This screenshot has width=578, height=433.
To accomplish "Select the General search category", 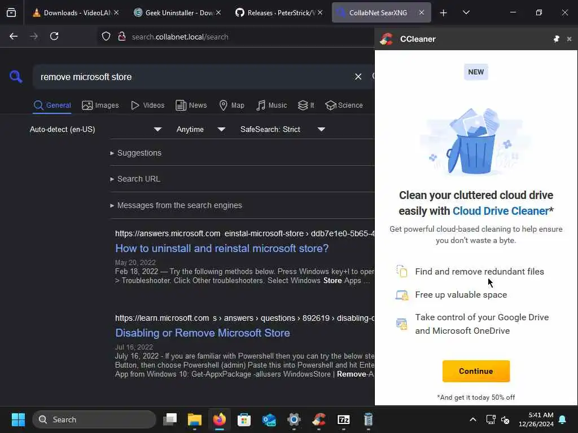I will tap(52, 105).
